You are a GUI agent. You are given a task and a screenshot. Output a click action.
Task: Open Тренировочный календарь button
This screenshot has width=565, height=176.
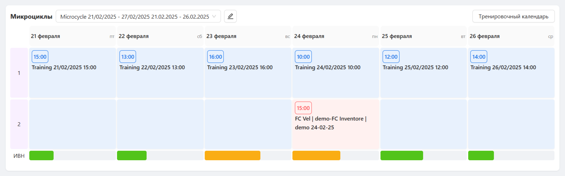point(513,17)
